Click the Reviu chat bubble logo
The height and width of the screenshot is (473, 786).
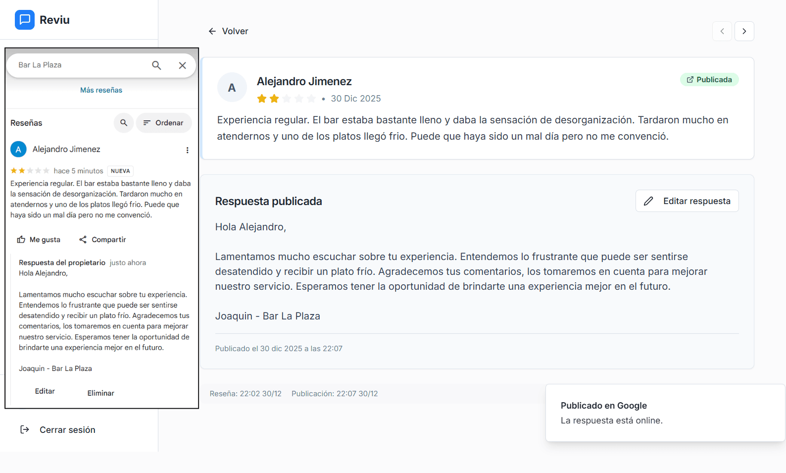pyautogui.click(x=25, y=20)
